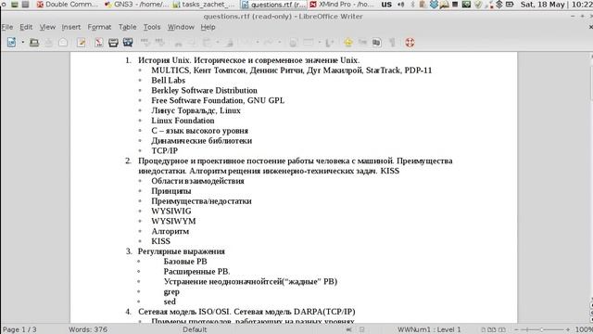This screenshot has height=334, width=593.
Task: Open the File menu
Action: (7, 27)
